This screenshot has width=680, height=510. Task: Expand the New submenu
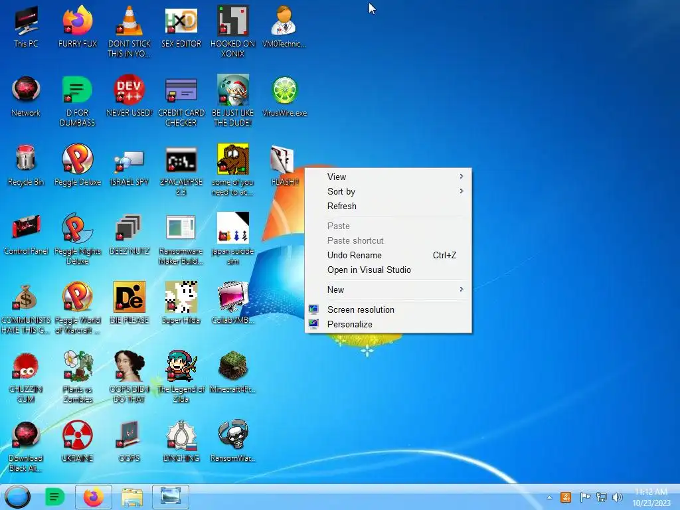(388, 290)
